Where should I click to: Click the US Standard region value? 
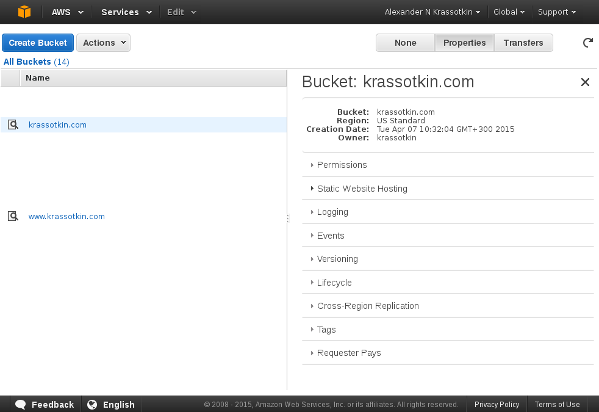coord(401,120)
